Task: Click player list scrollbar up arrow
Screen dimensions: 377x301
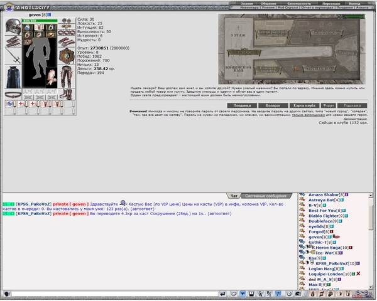Action: coord(371,196)
